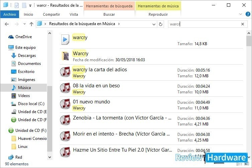Screen dimensions: 252x168
Task: Click the Escritorio desktop icon
Action: click(14, 72)
